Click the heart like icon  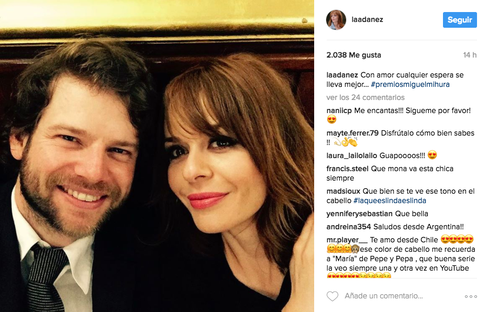click(332, 296)
